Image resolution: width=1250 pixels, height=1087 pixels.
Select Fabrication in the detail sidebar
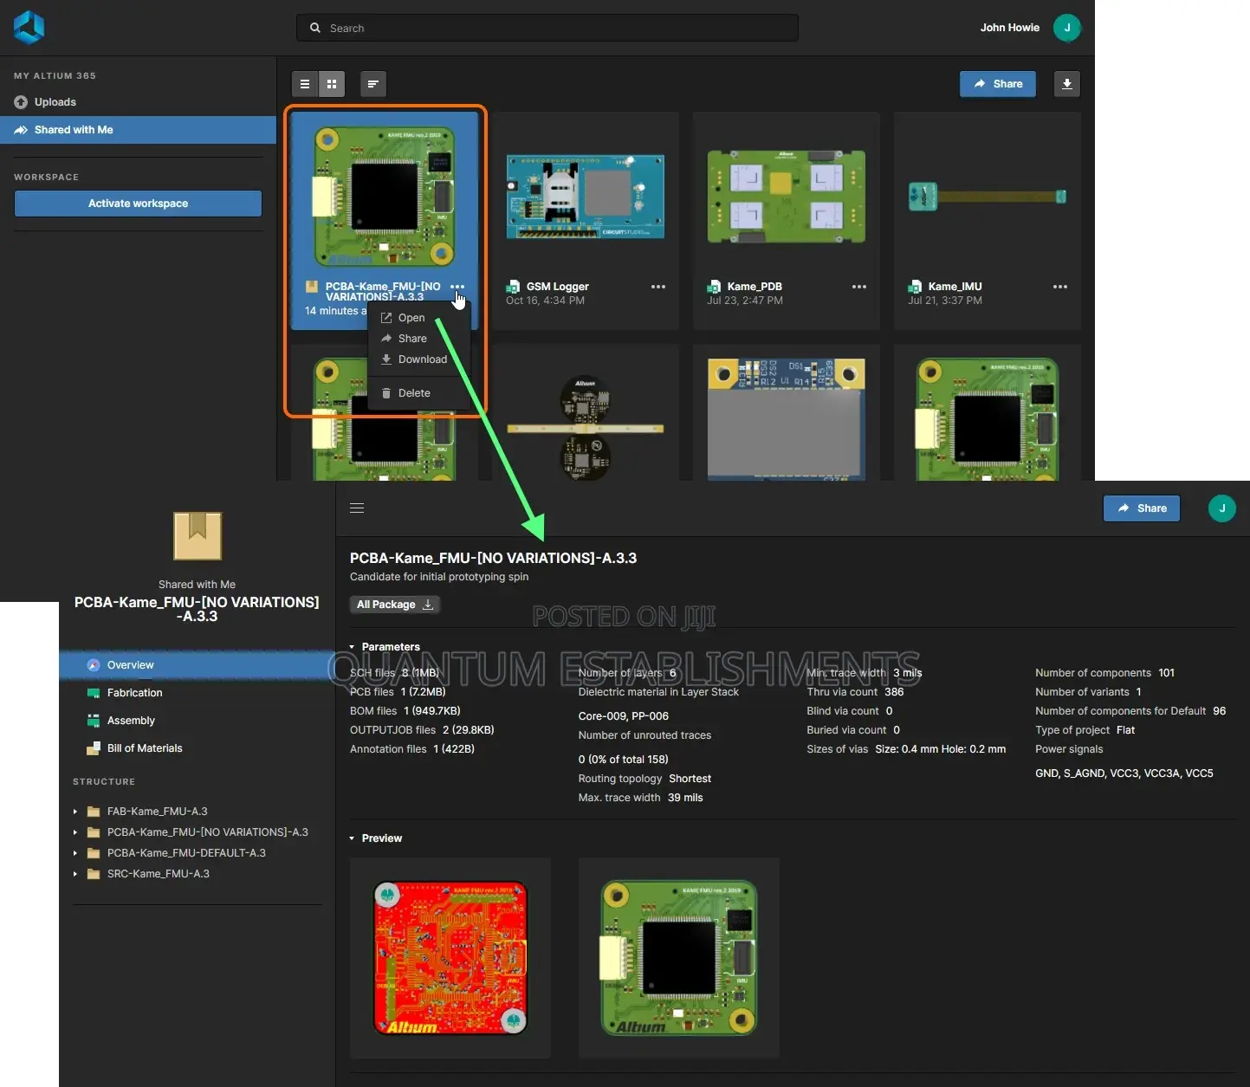pyautogui.click(x=198, y=693)
